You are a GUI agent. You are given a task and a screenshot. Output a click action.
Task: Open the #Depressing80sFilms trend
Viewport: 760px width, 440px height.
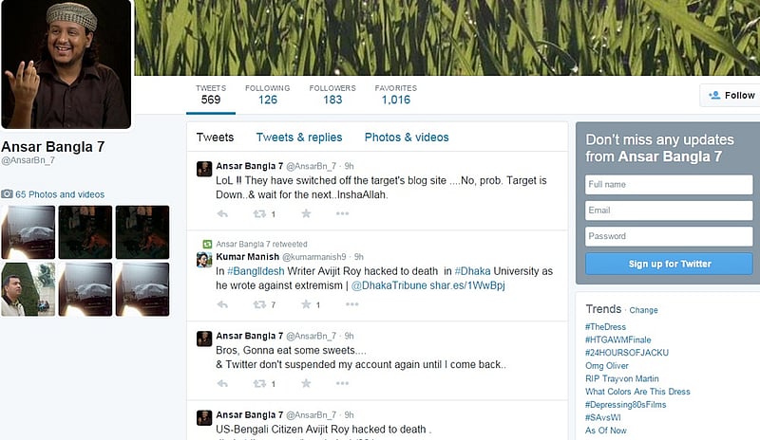point(625,405)
